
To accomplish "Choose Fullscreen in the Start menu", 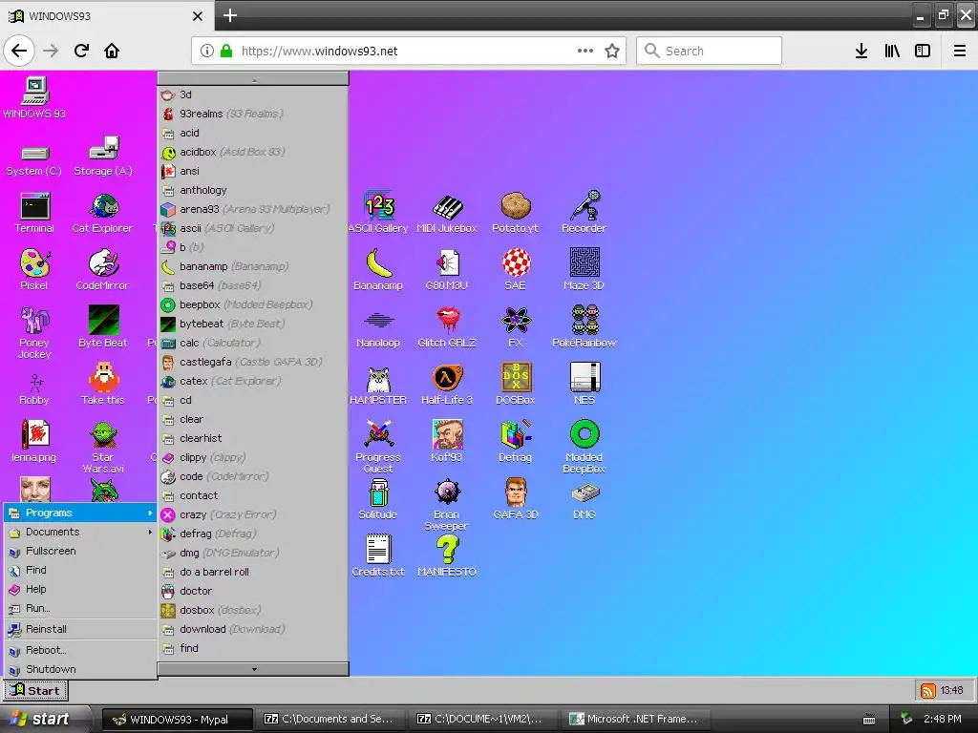I will coord(80,551).
